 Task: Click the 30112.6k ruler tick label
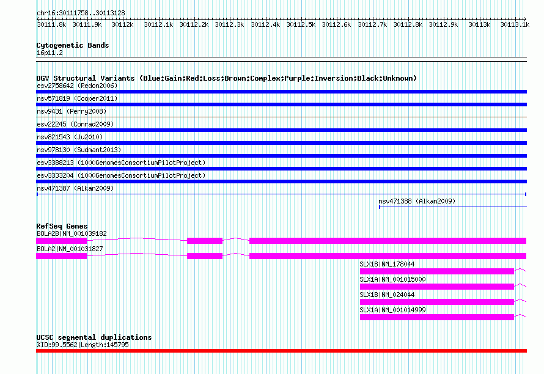click(336, 24)
